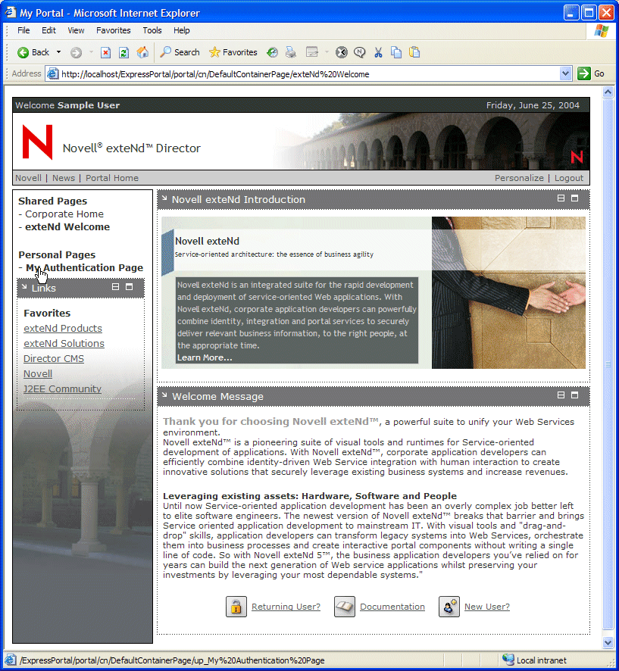The width and height of the screenshot is (619, 671).
Task: Click the scrollbar up arrow
Action: 608,92
